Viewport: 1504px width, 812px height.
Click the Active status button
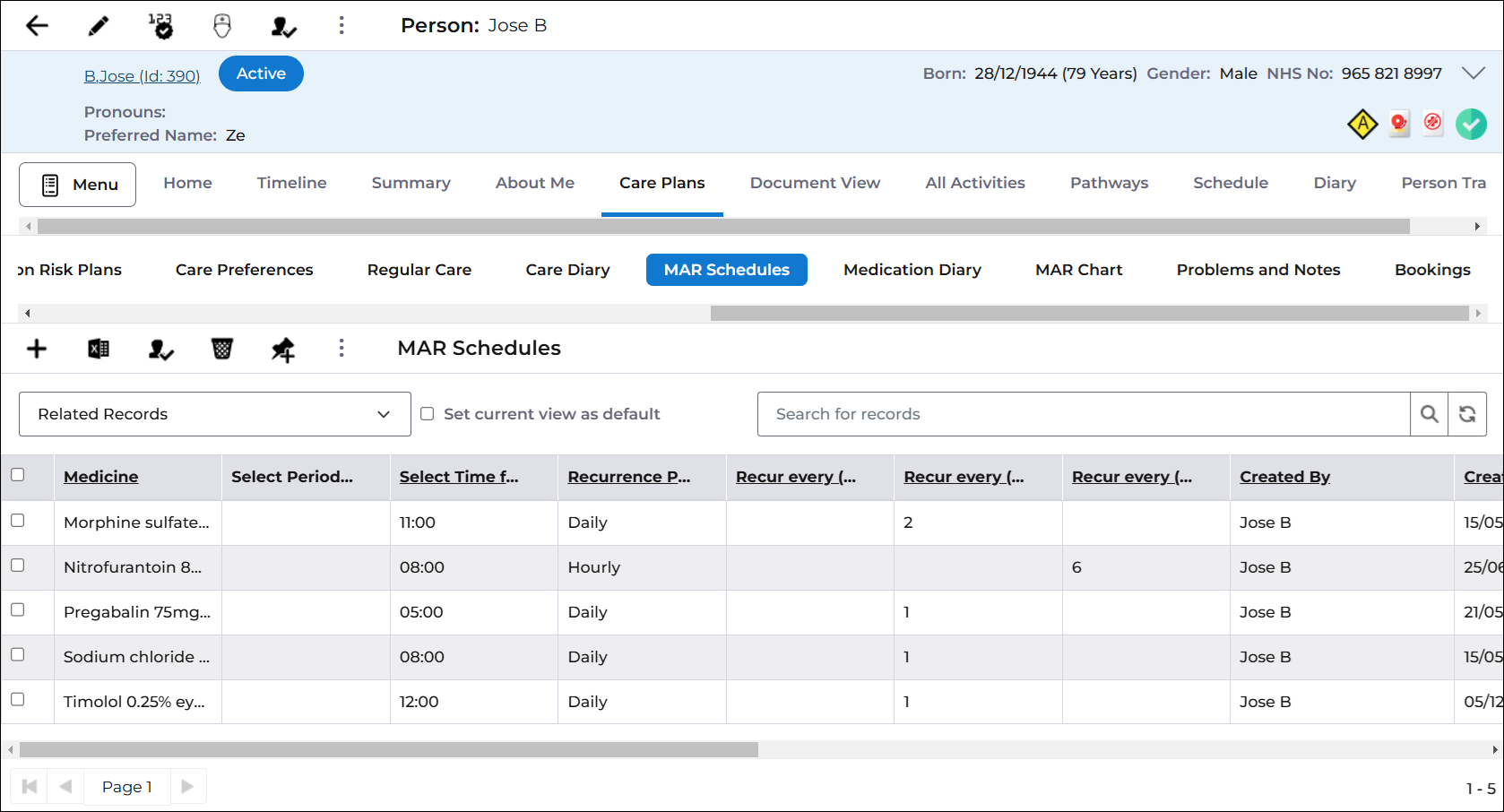tap(261, 73)
